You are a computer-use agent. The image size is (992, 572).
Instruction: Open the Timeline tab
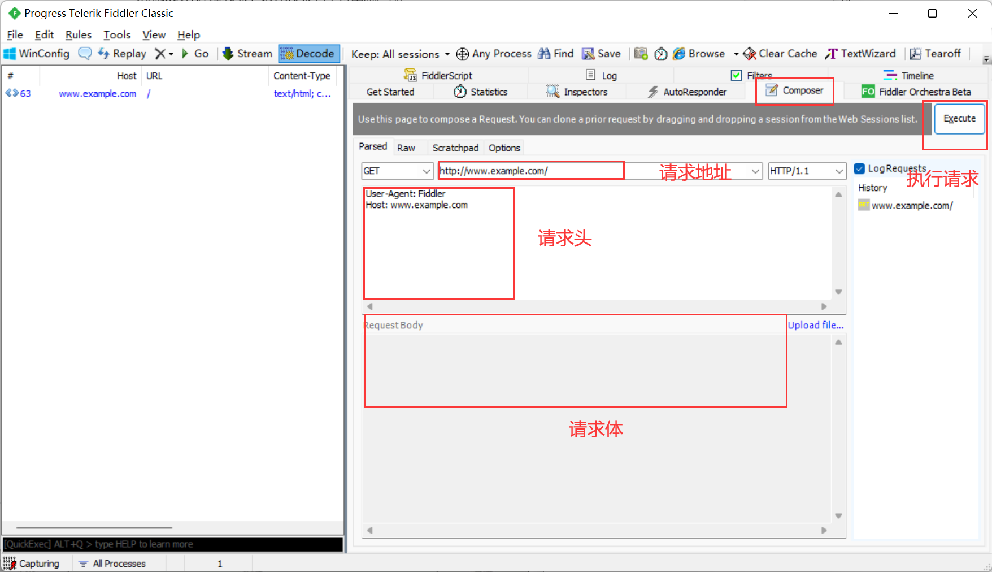pyautogui.click(x=908, y=75)
